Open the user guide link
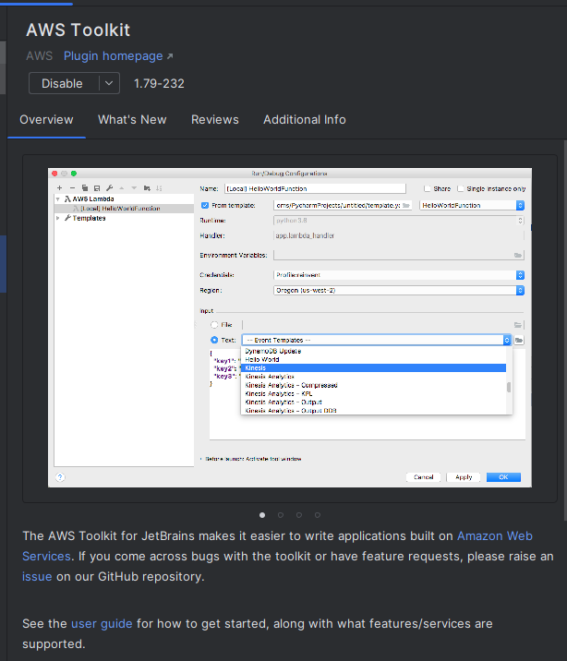 [x=102, y=624]
